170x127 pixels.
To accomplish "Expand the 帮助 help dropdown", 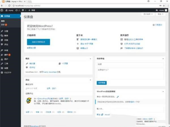I will pyautogui.click(x=161, y=14).
